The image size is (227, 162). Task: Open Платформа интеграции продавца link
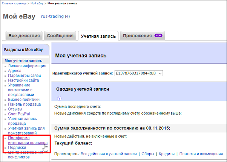click(x=28, y=140)
